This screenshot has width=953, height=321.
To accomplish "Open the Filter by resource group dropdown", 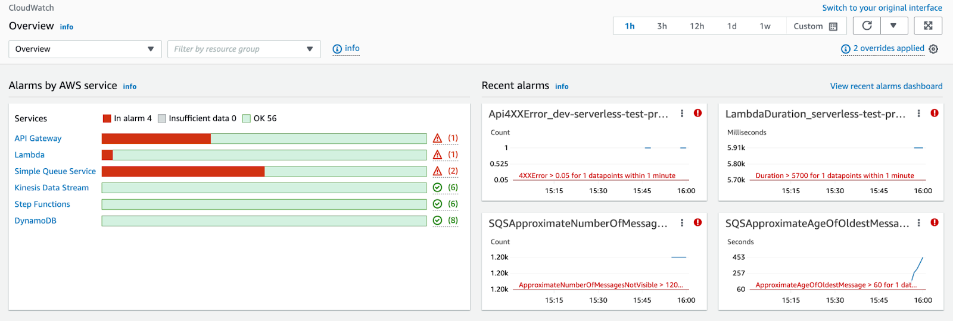I will pos(244,49).
